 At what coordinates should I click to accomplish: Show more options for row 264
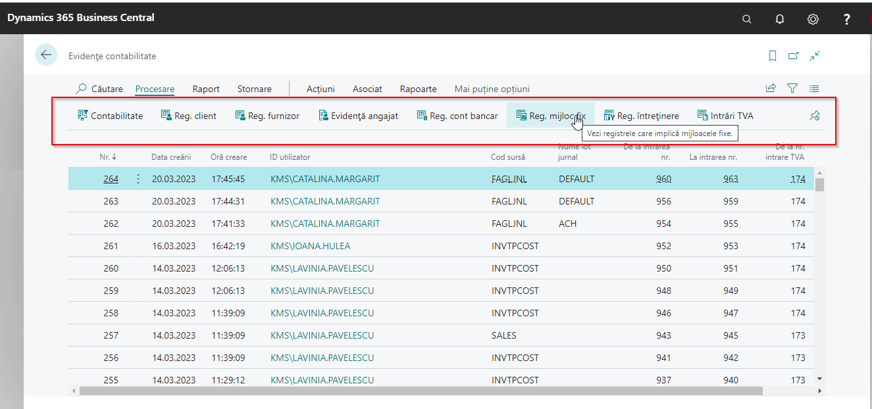pyautogui.click(x=138, y=179)
